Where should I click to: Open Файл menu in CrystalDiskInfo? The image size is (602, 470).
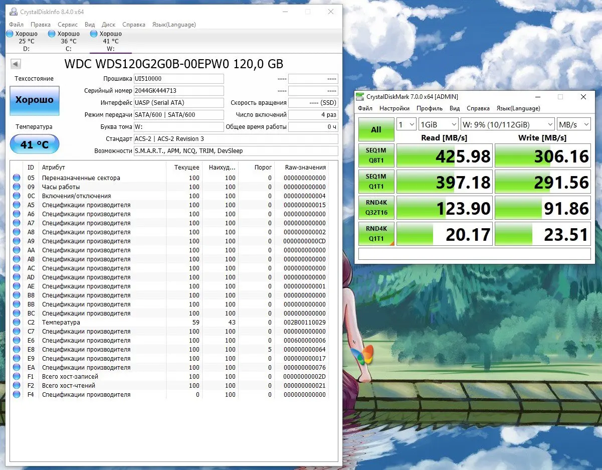pos(16,25)
